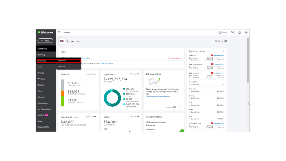Click the Only-what-you-need insurance text

(x=156, y=124)
